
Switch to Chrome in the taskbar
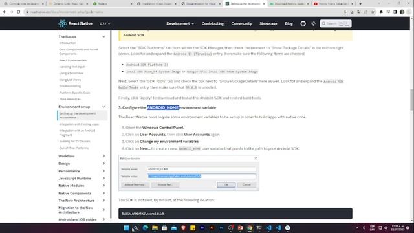pos(250,228)
